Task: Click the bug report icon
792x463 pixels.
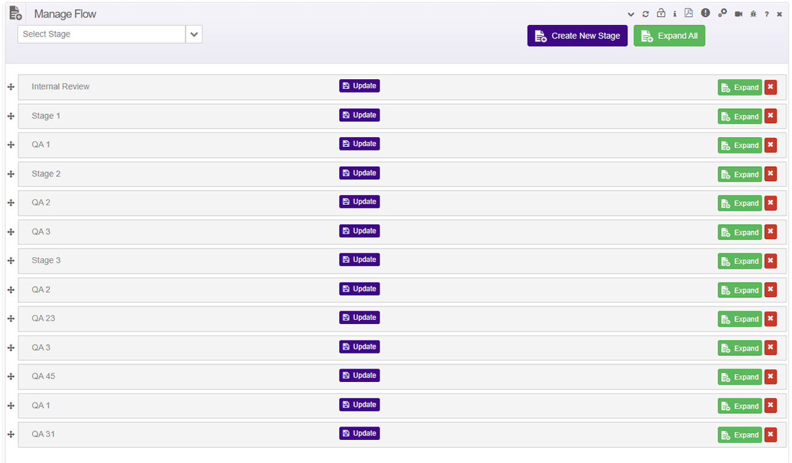Action: 754,14
